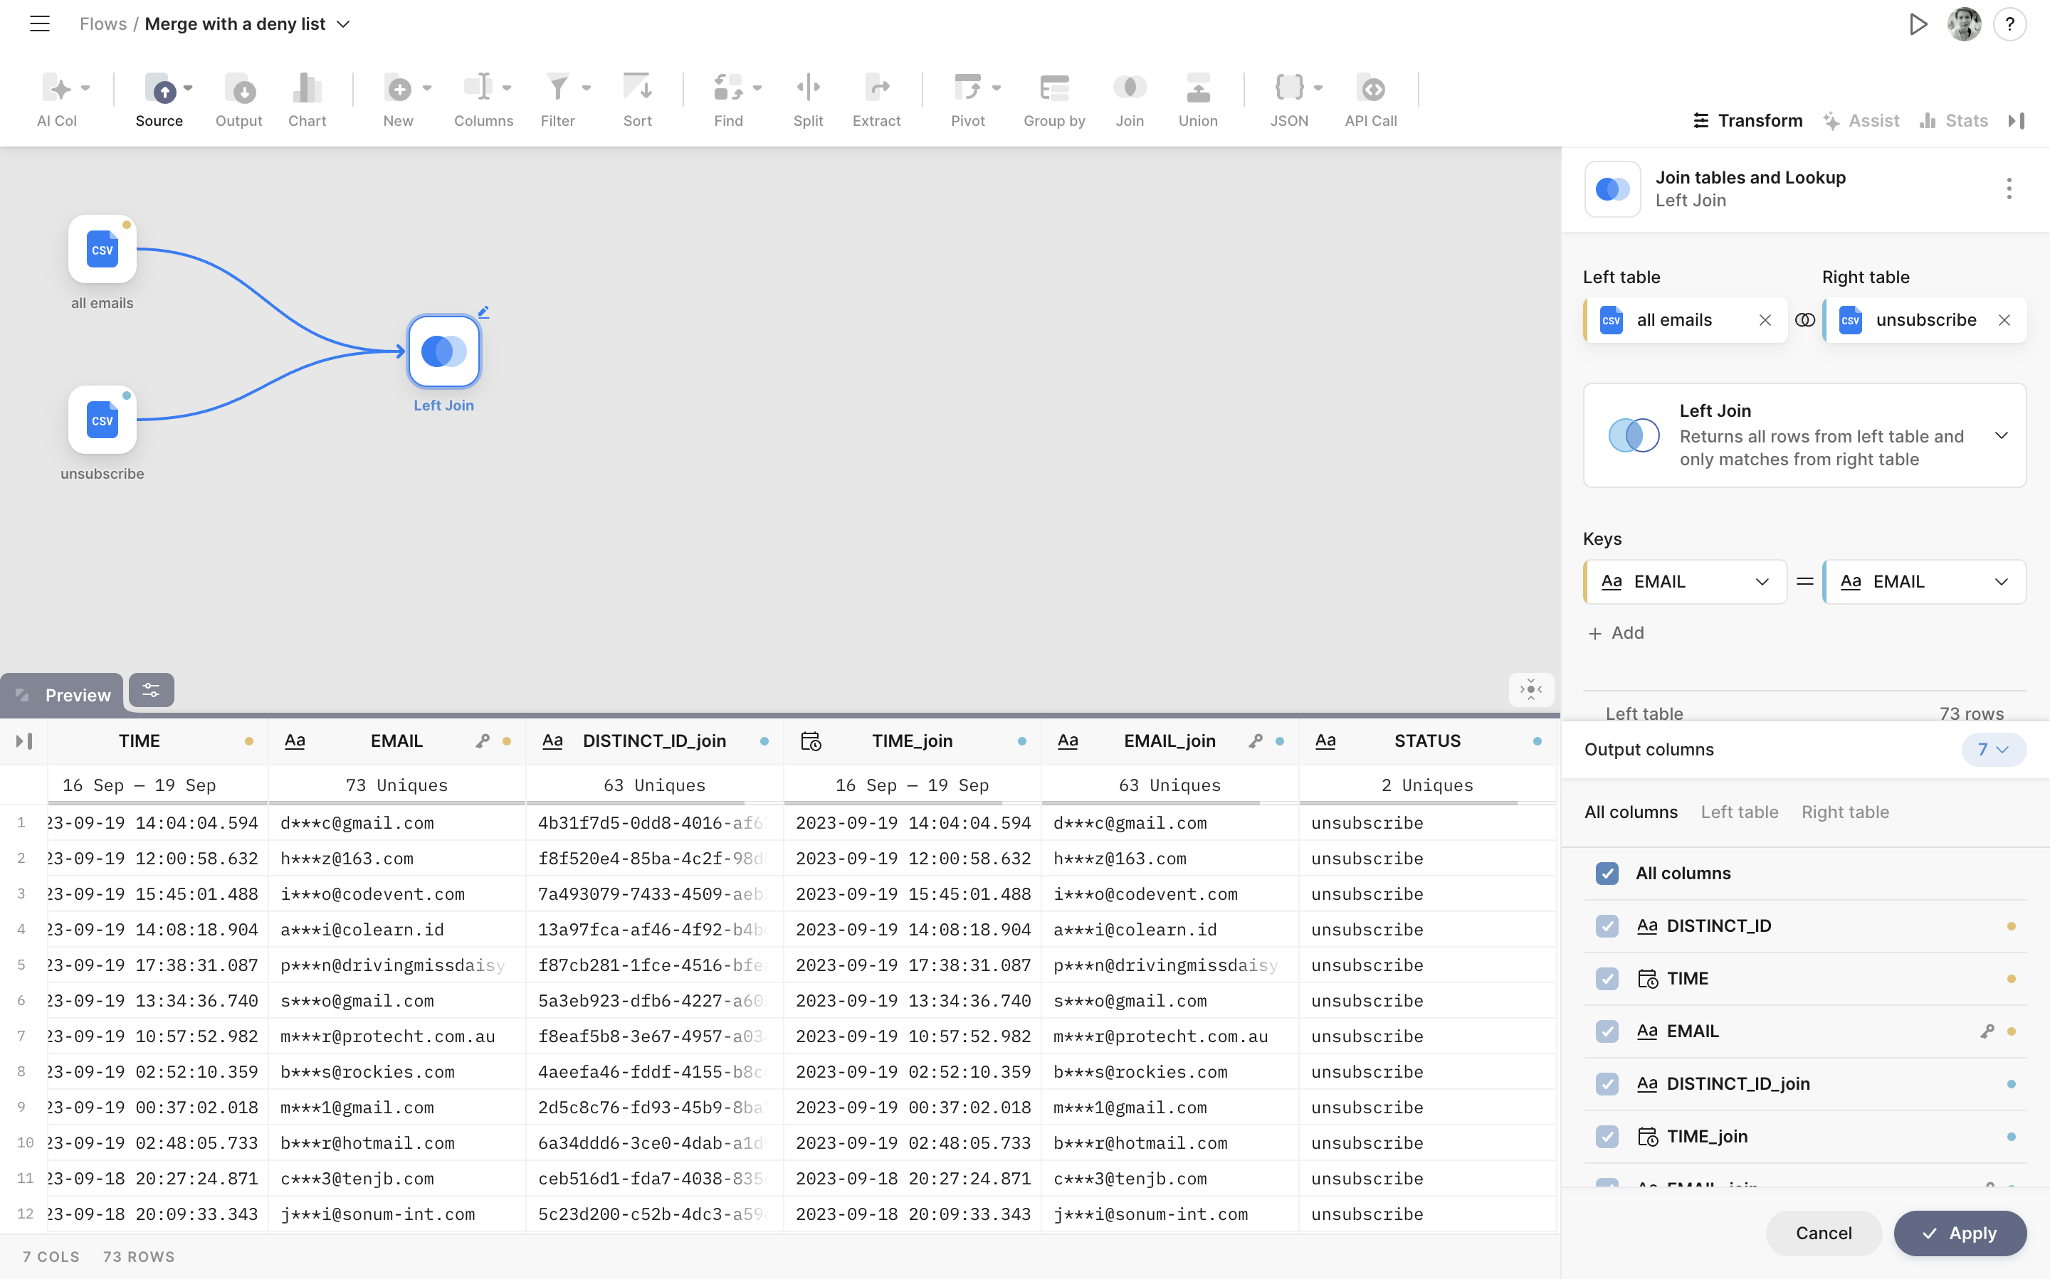Click the Join tool icon
Image resolution: width=2050 pixels, height=1279 pixels.
click(x=1130, y=88)
